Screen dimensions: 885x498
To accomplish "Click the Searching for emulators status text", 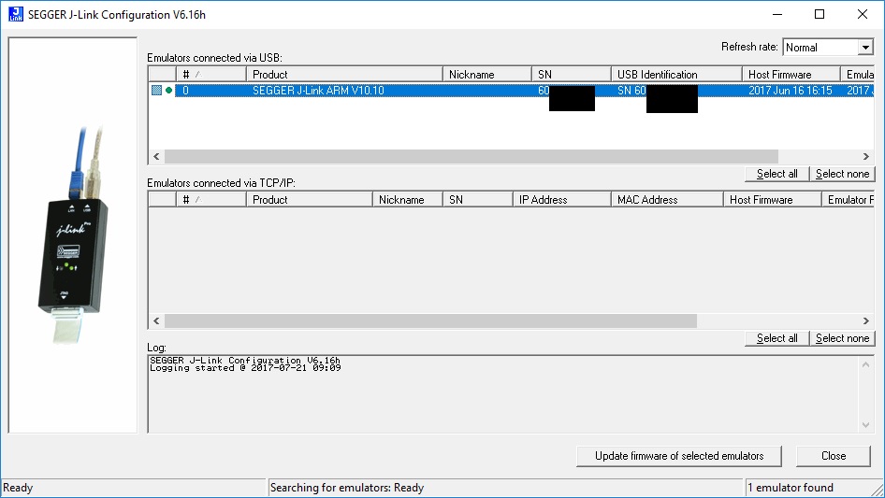I will point(346,488).
